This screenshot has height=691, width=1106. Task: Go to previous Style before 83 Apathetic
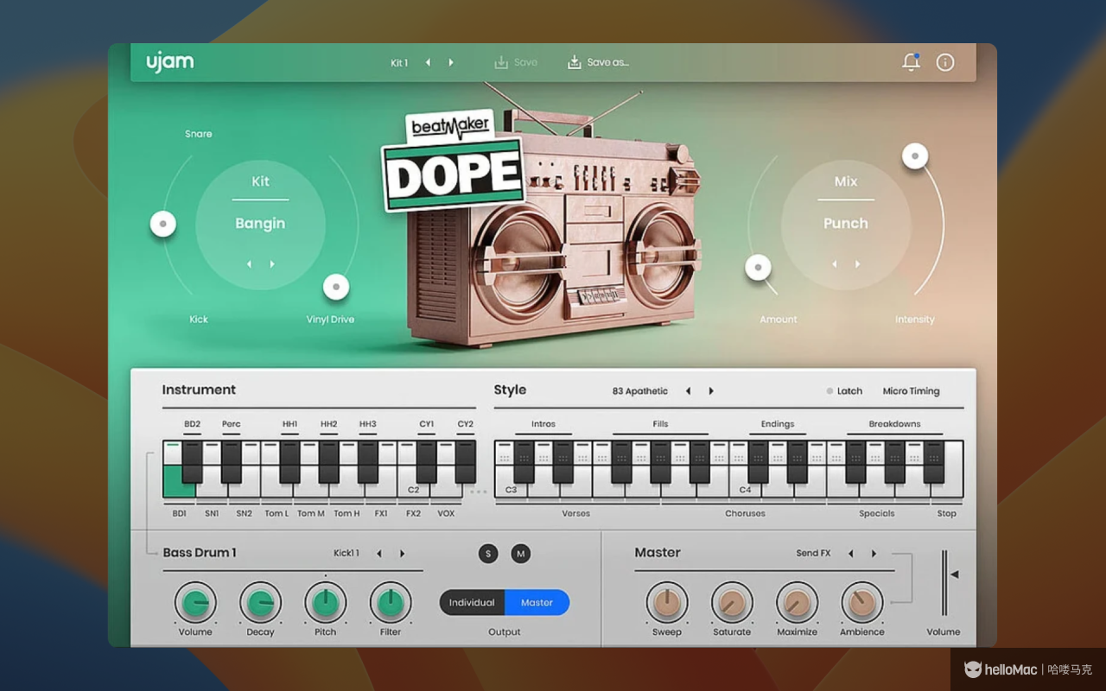(x=689, y=391)
